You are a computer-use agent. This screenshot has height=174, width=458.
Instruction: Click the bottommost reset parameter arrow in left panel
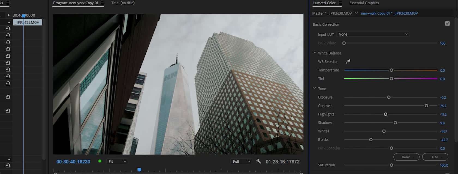tap(8, 165)
